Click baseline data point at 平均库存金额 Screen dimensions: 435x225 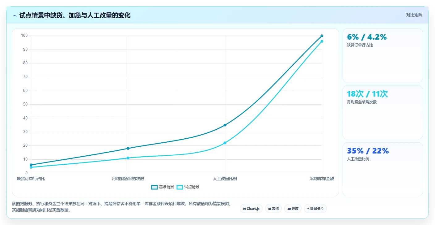322,36
